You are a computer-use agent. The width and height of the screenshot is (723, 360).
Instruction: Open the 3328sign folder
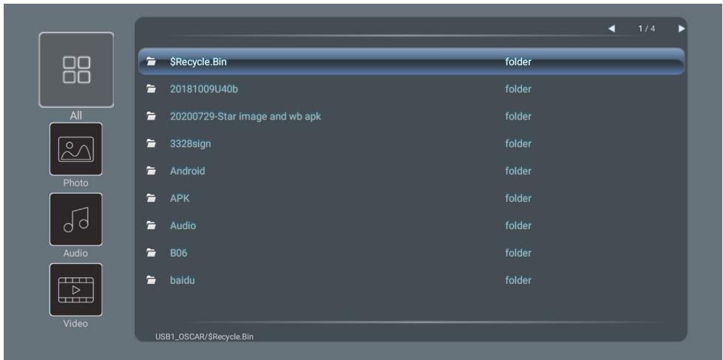[411, 143]
